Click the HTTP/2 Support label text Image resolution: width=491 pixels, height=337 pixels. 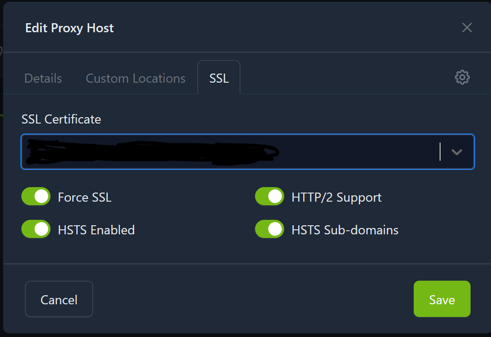(336, 198)
